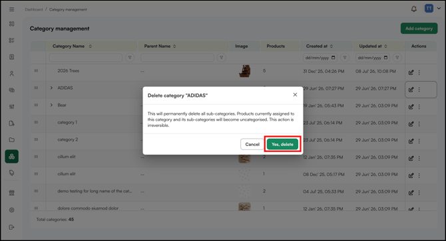
Task: Close the delete dialog with the X
Action: pyautogui.click(x=295, y=95)
